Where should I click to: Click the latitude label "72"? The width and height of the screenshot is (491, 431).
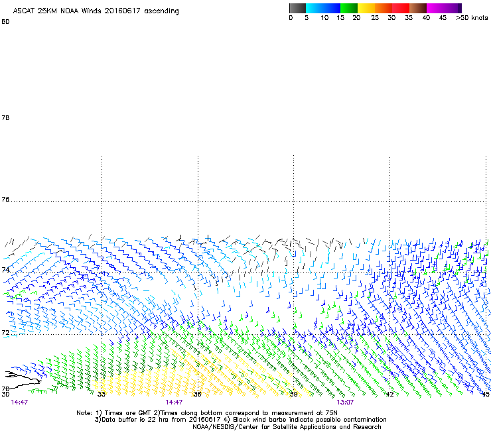click(x=5, y=332)
